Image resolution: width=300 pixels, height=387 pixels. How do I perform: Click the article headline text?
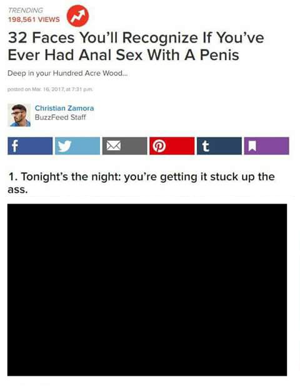click(x=136, y=46)
